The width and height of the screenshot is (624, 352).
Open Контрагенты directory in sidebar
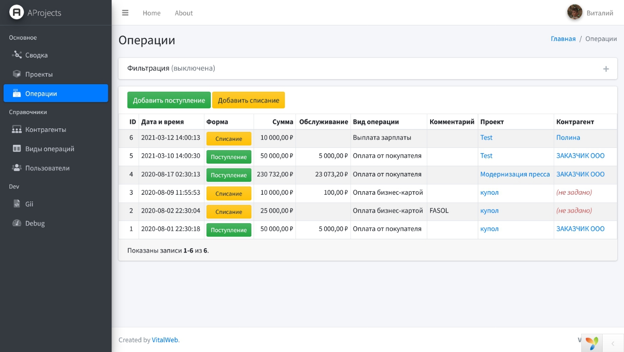(56, 129)
